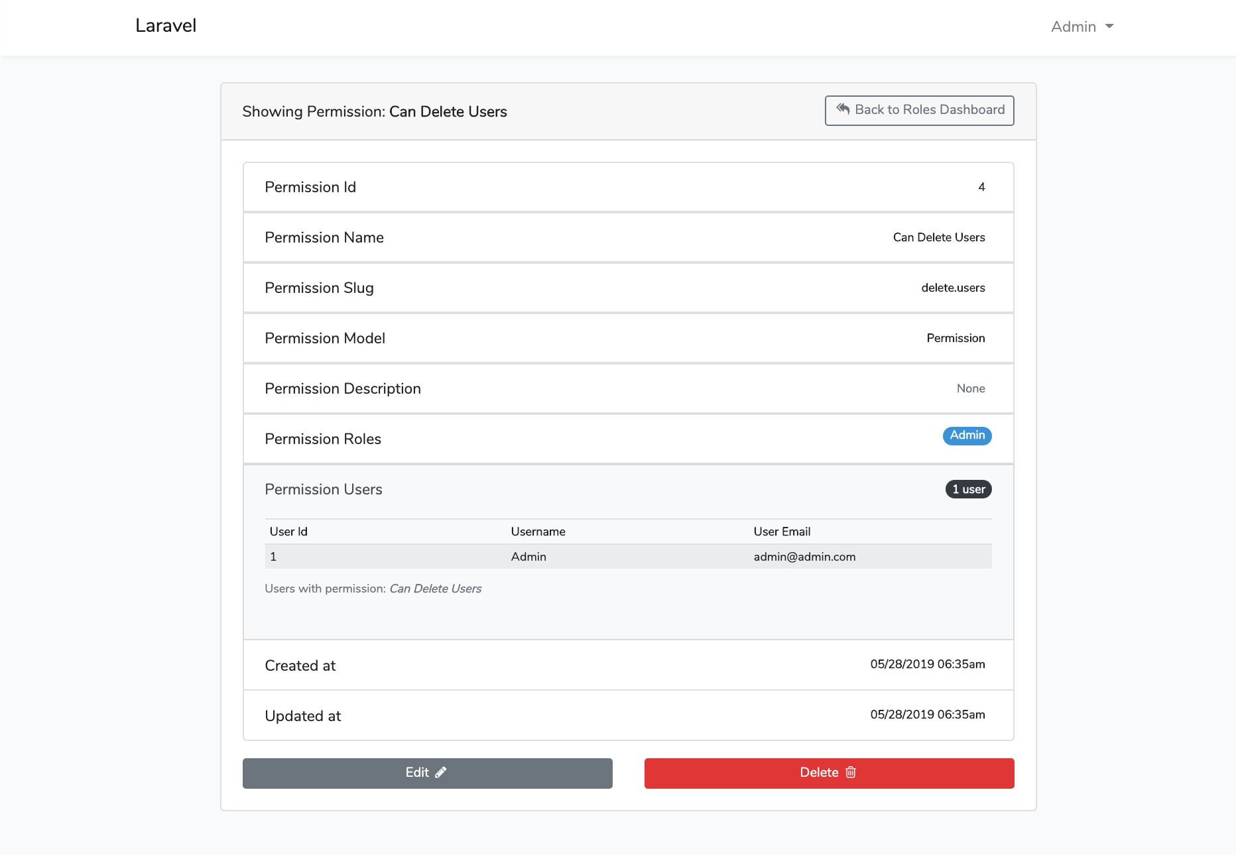The width and height of the screenshot is (1236, 855).
Task: Click the '1 user' count badge
Action: (x=967, y=489)
